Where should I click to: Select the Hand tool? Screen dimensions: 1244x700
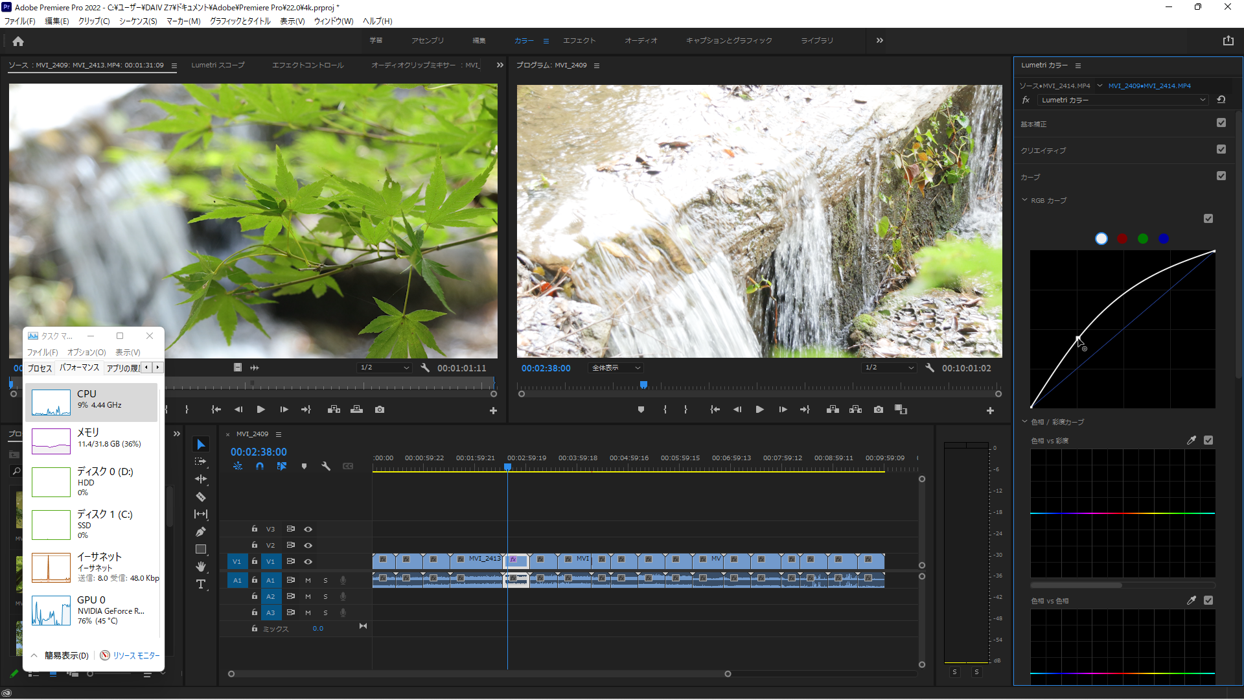[x=201, y=566]
